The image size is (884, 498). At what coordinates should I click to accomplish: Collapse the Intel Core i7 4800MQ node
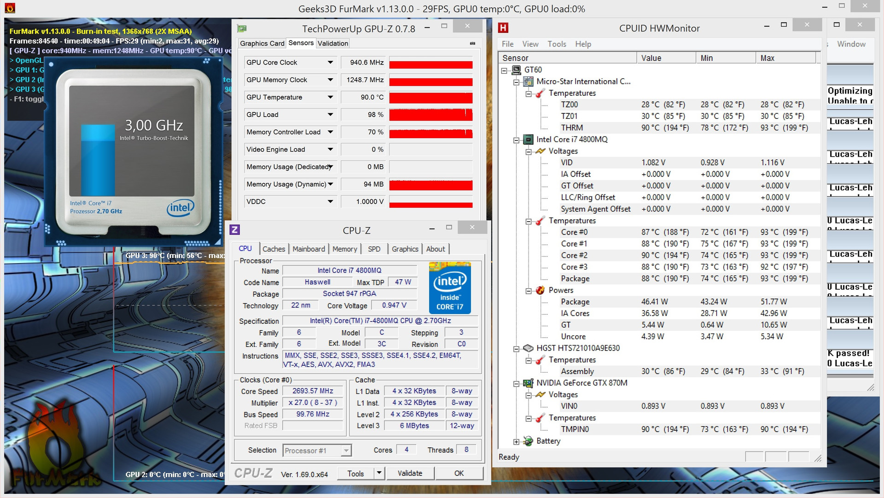tap(517, 140)
